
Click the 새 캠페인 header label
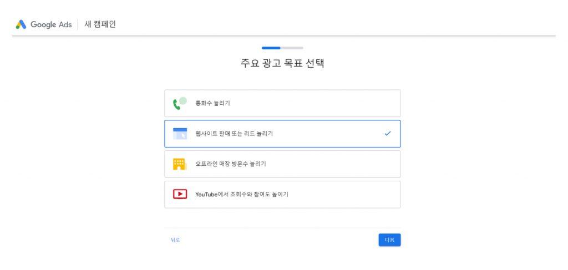[x=100, y=24]
